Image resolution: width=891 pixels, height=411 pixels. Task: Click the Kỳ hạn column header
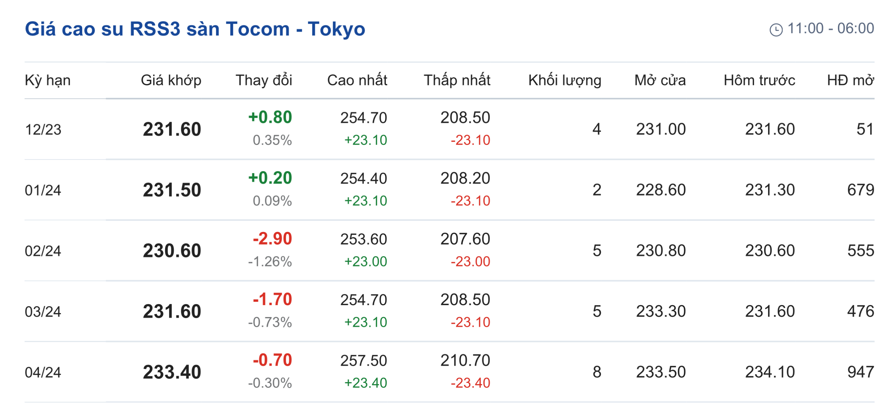pos(48,80)
